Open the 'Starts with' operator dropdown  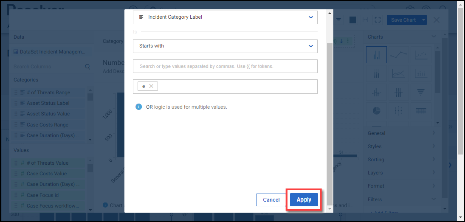point(225,46)
